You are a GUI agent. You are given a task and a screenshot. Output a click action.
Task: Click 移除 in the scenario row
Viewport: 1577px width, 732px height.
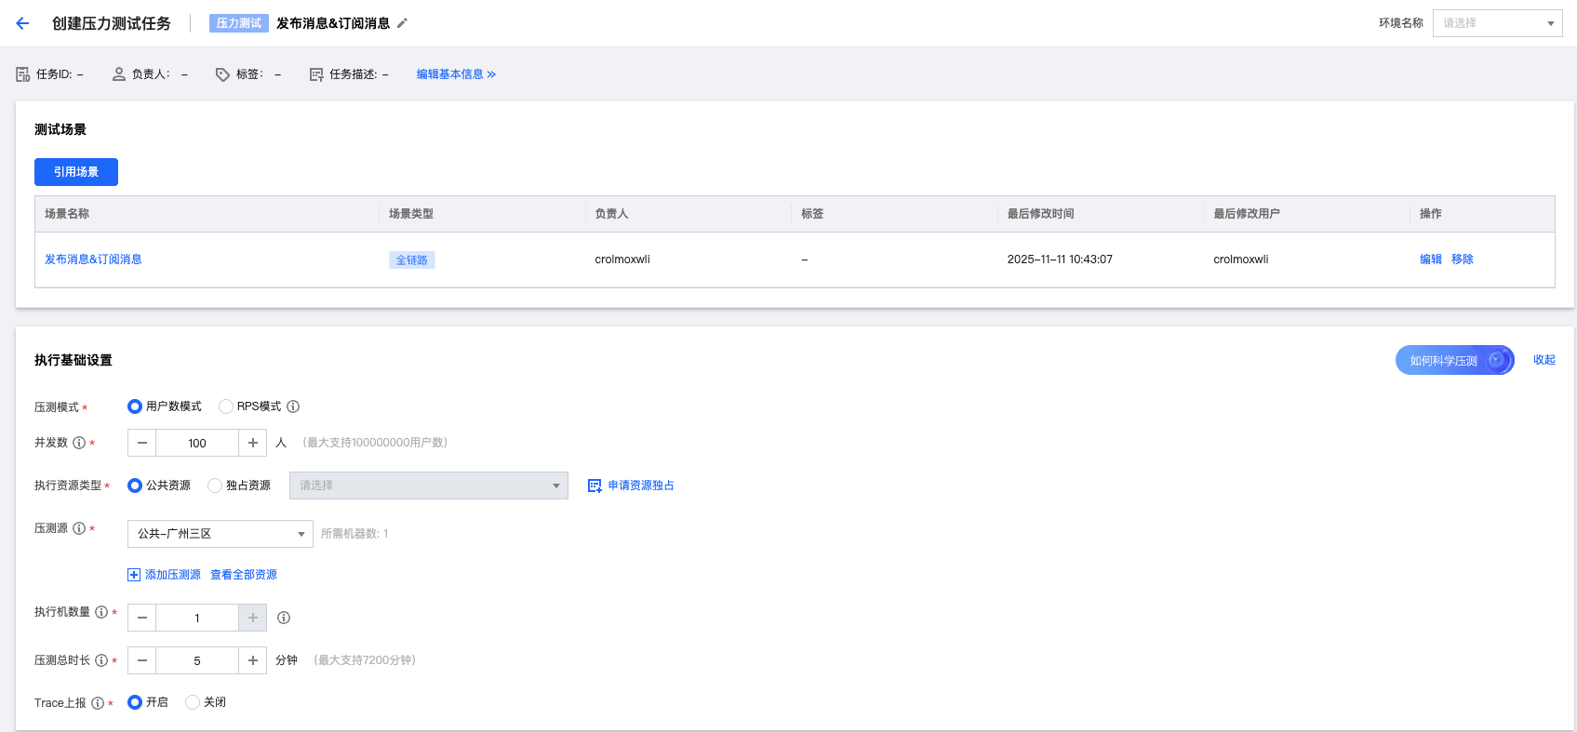pos(1462,260)
